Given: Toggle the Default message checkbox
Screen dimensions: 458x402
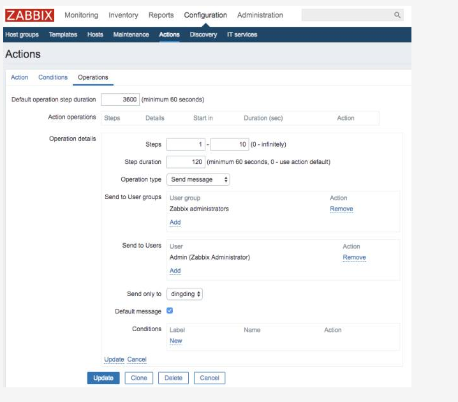Looking at the screenshot, I should pyautogui.click(x=170, y=311).
